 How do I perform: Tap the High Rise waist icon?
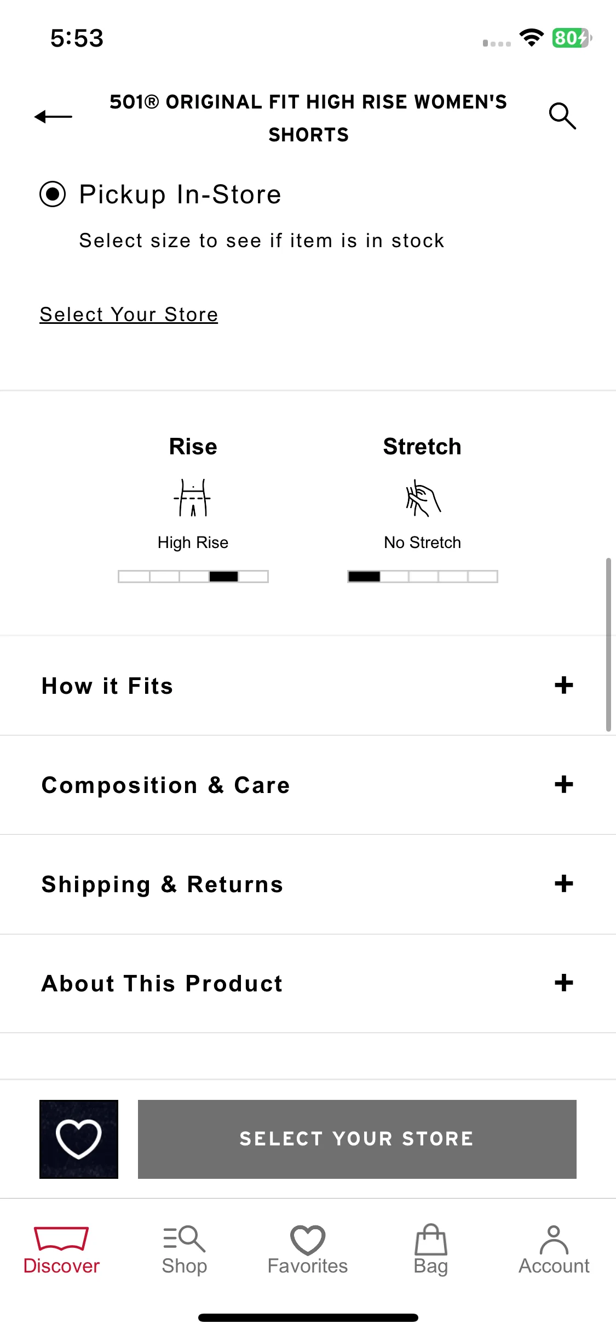[x=192, y=498]
